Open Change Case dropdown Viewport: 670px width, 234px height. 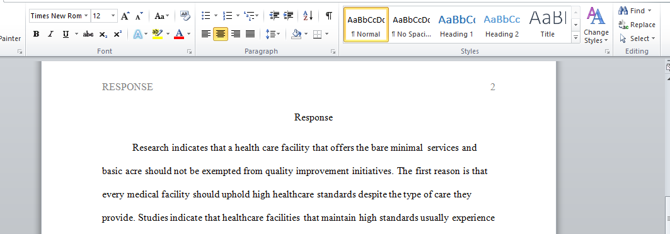[x=161, y=16]
